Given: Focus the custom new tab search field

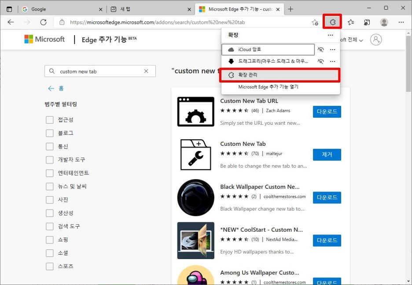Looking at the screenshot, I should [x=100, y=71].
